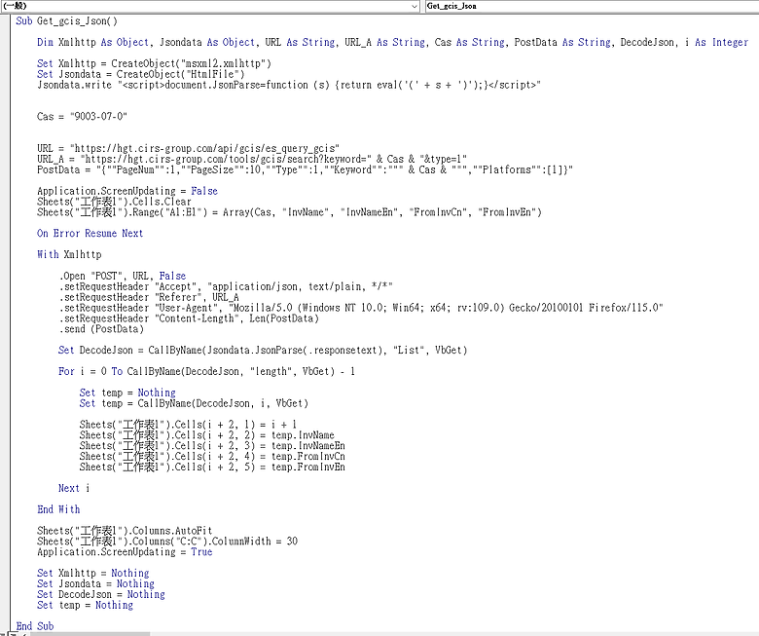Click the Cells(i + 2, 1) = i + 1 line
The width and height of the screenshot is (759, 636).
click(x=189, y=425)
